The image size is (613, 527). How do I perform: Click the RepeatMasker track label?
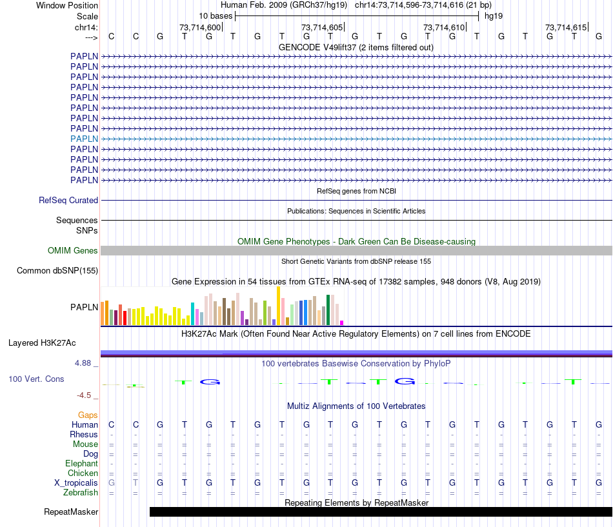click(x=71, y=512)
